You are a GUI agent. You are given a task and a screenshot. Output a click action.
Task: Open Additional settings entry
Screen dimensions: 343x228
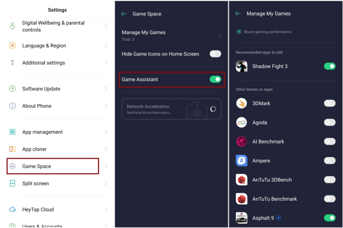point(57,62)
